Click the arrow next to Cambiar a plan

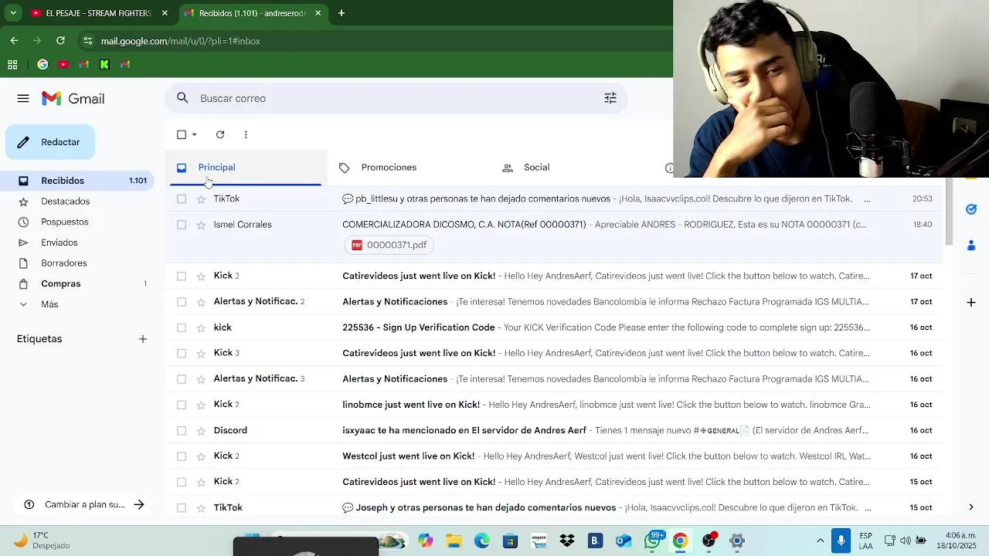click(139, 505)
